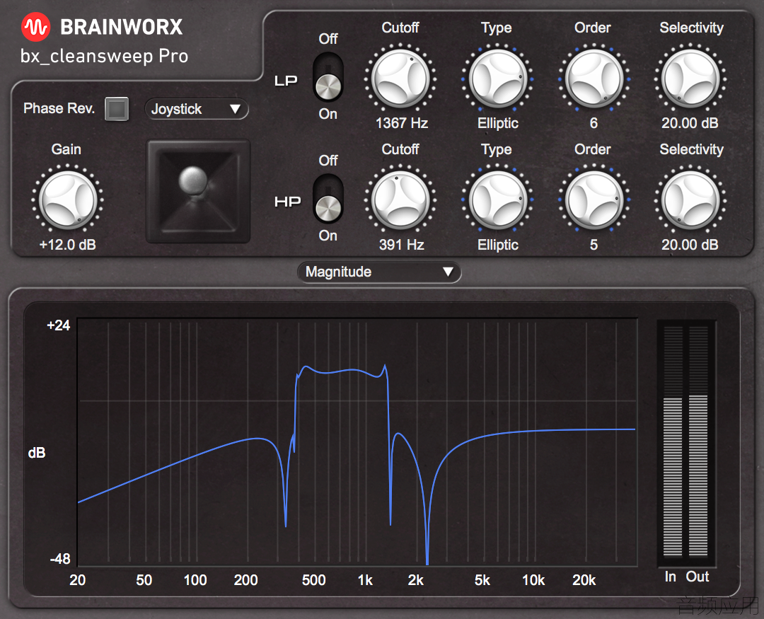Screen dimensions: 764x619
Task: Open the Joystick mode dropdown
Action: (x=197, y=109)
